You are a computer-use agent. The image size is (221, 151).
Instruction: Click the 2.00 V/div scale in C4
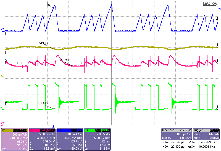[x=103, y=134]
